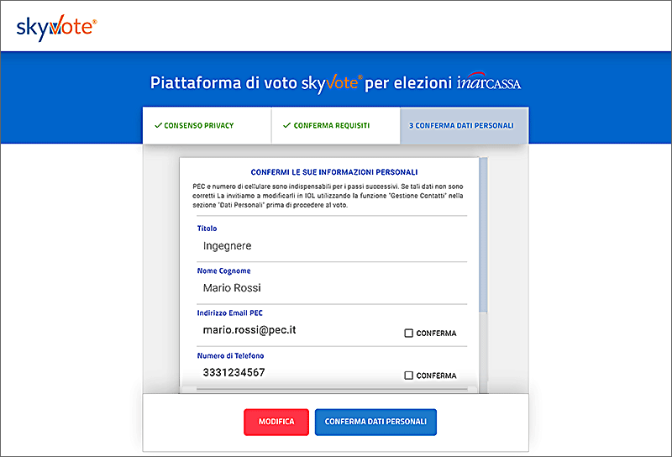This screenshot has height=457, width=672.
Task: Check the Conferma box for Numero di Telefono
Action: 409,376
